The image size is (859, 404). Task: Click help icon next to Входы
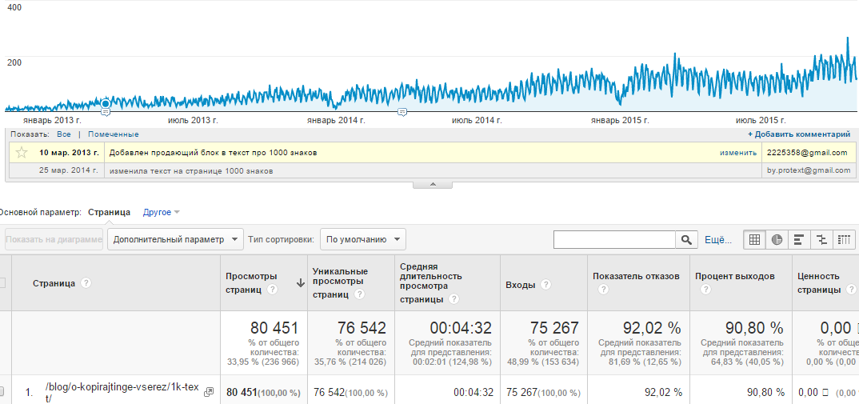(545, 284)
